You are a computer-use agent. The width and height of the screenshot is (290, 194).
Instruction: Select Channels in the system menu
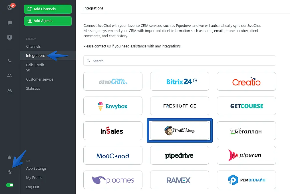click(x=33, y=47)
